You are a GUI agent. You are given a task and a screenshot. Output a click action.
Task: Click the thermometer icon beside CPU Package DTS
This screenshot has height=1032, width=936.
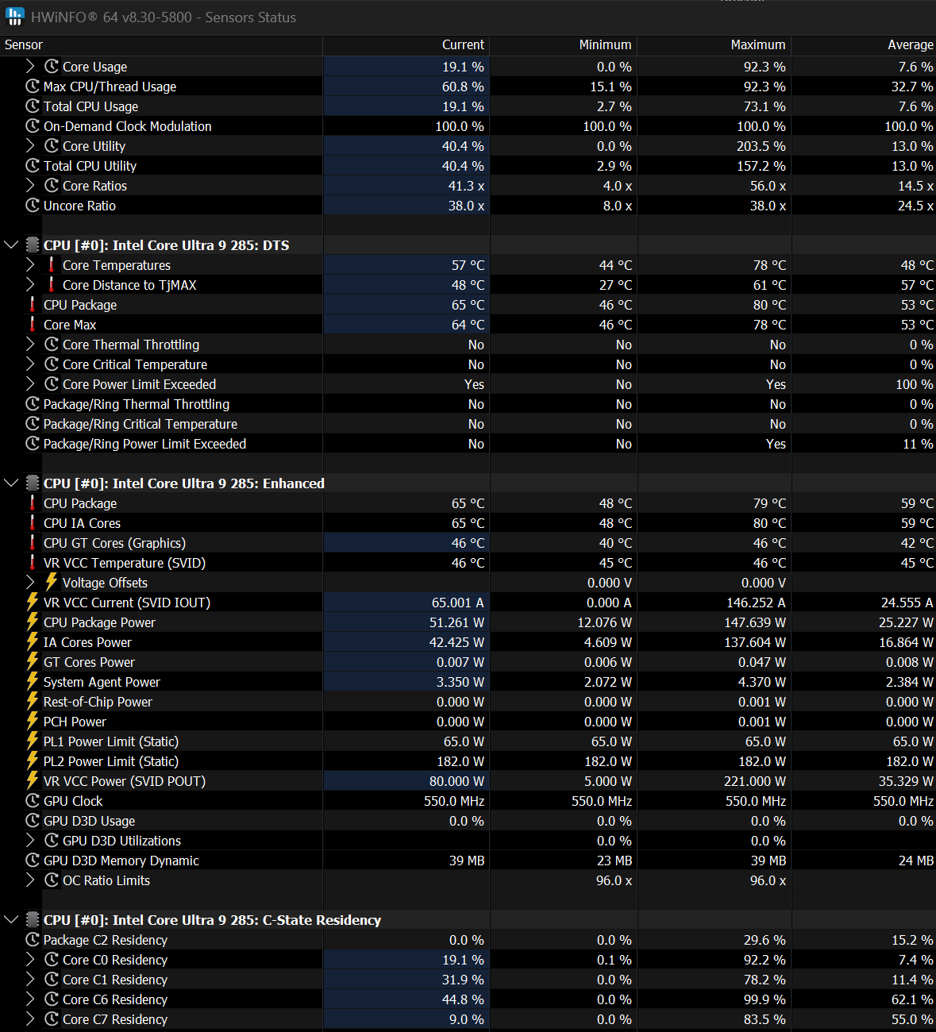pyautogui.click(x=33, y=305)
